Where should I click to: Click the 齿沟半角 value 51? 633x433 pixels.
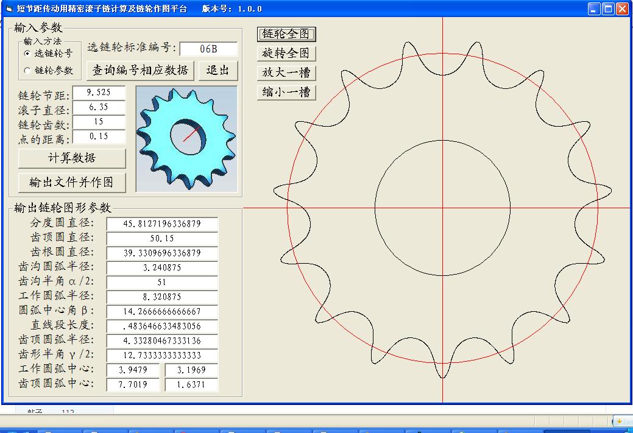click(162, 283)
